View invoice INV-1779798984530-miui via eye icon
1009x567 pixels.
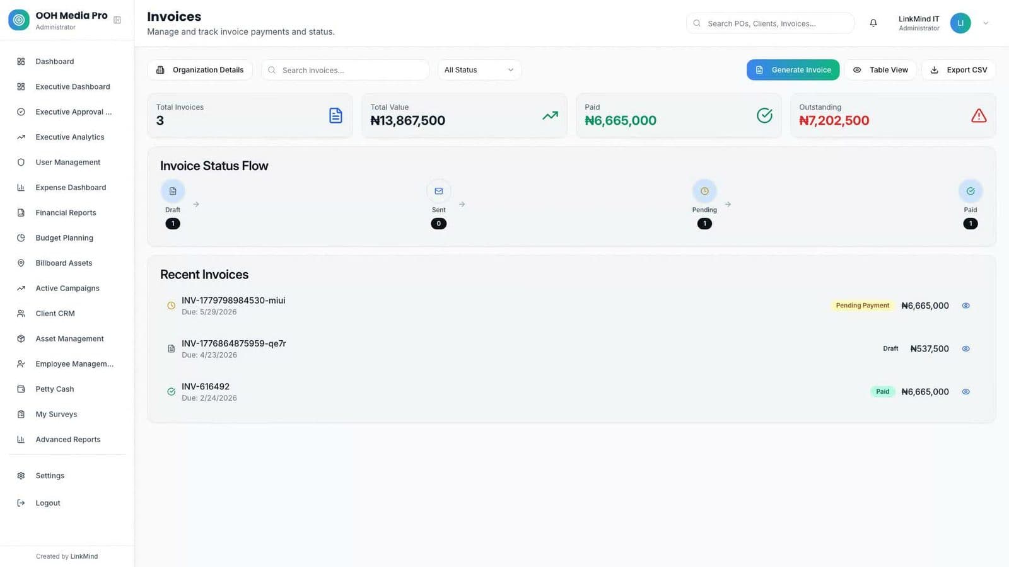point(965,306)
